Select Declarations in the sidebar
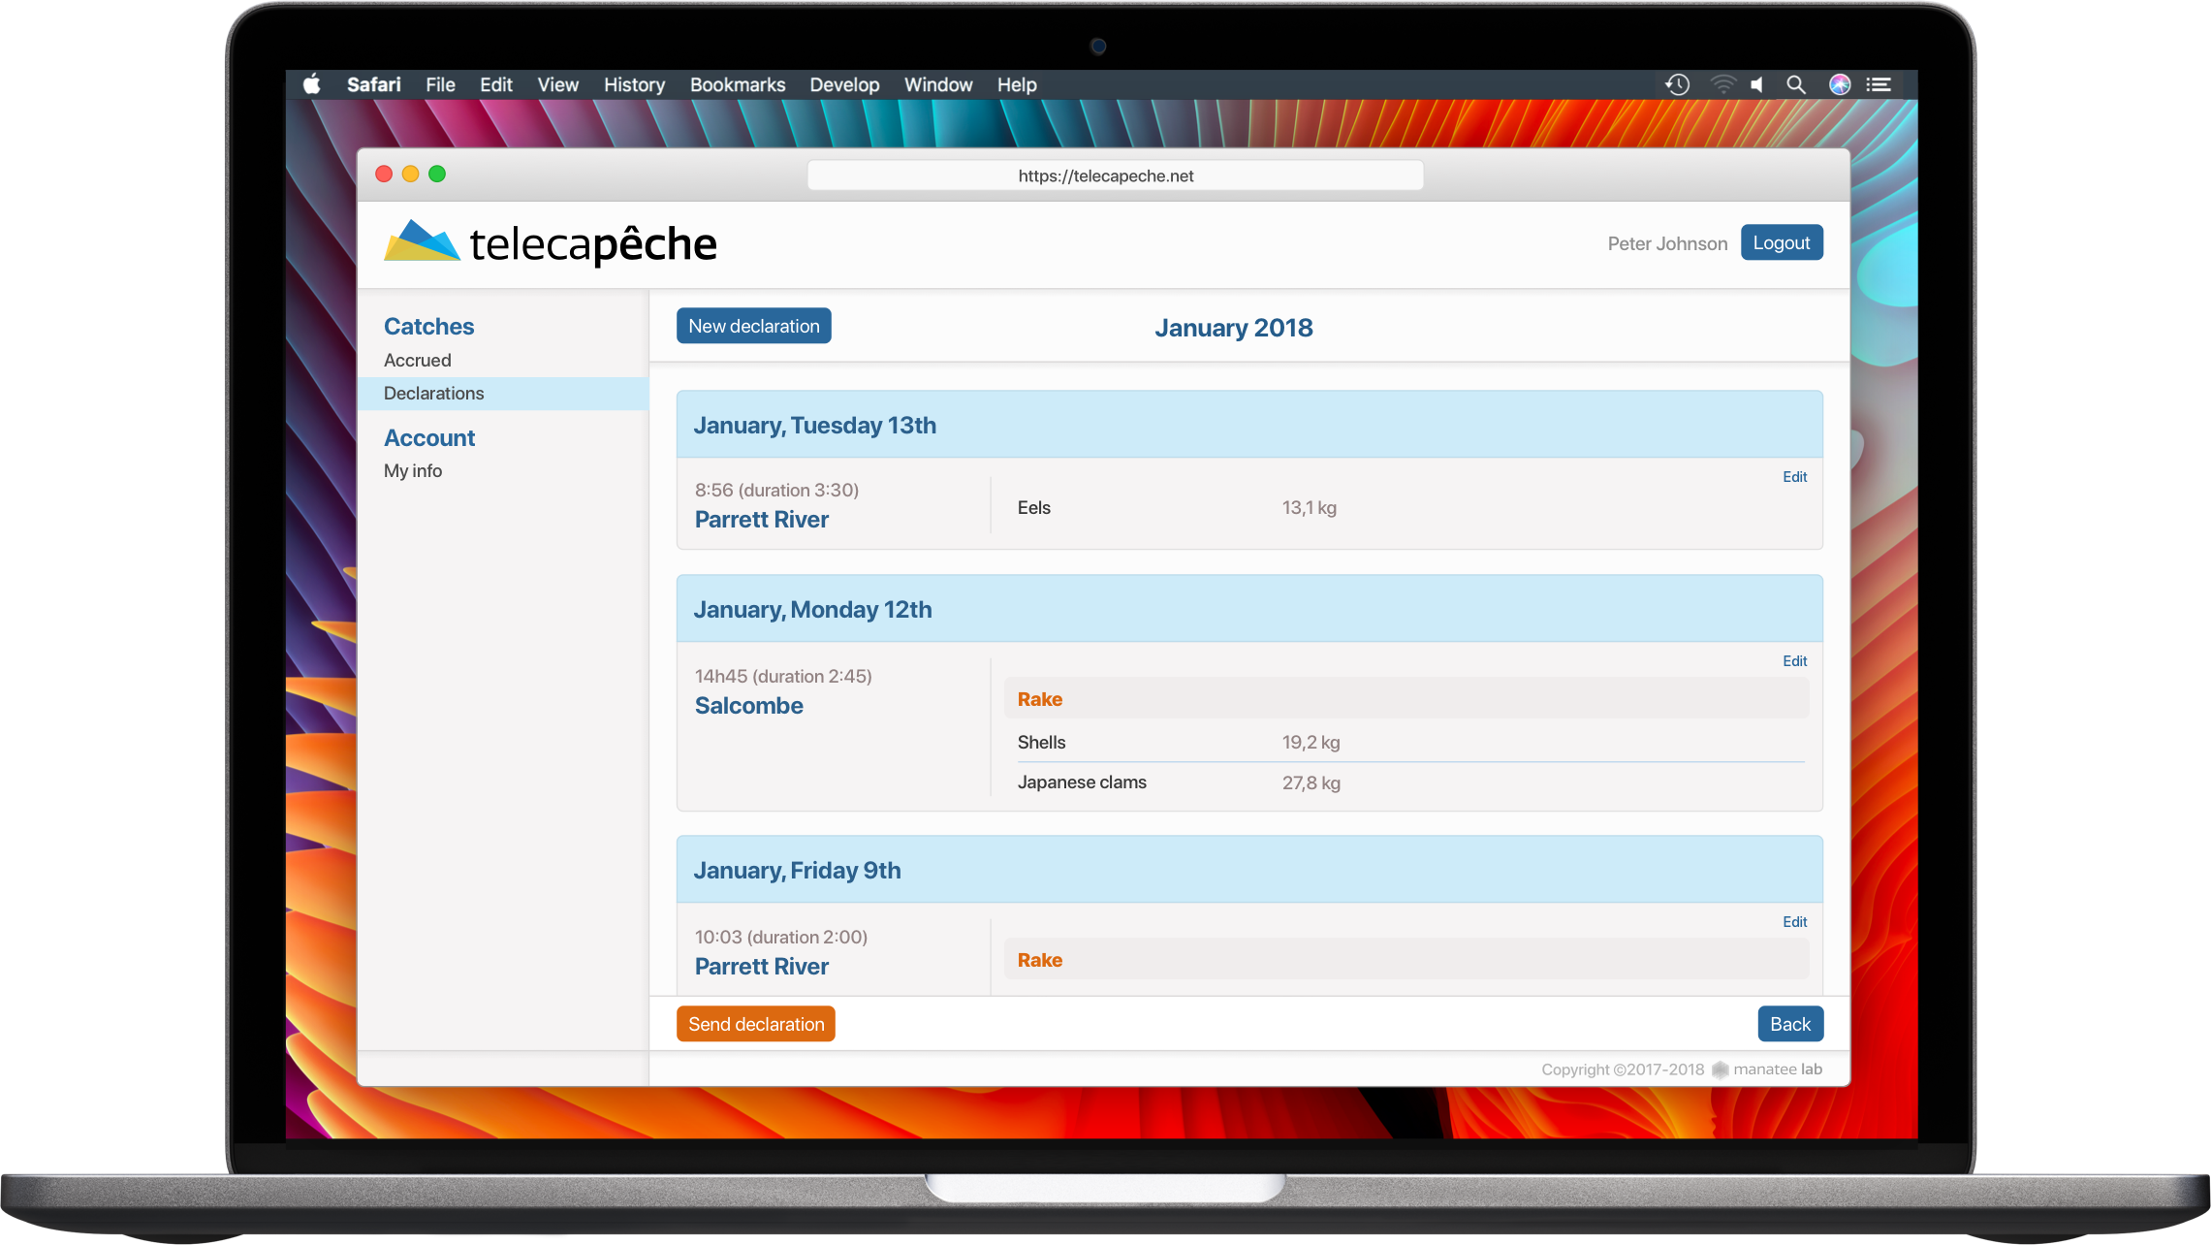The height and width of the screenshot is (1245, 2211). click(x=433, y=393)
